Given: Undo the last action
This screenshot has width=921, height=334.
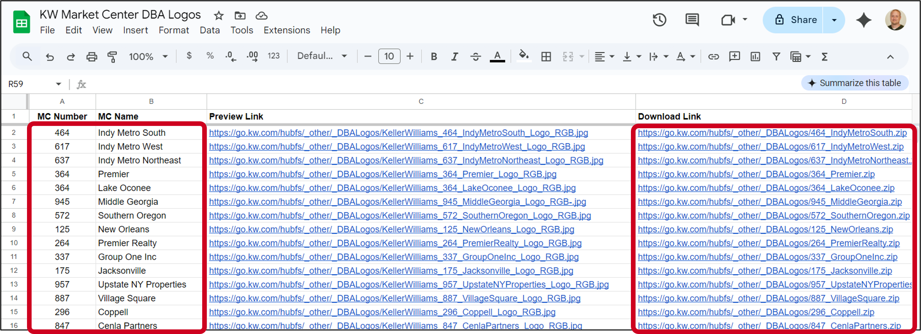Looking at the screenshot, I should coord(50,57).
